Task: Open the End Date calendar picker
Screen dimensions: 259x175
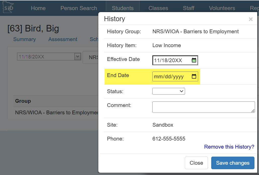Action: pyautogui.click(x=194, y=76)
